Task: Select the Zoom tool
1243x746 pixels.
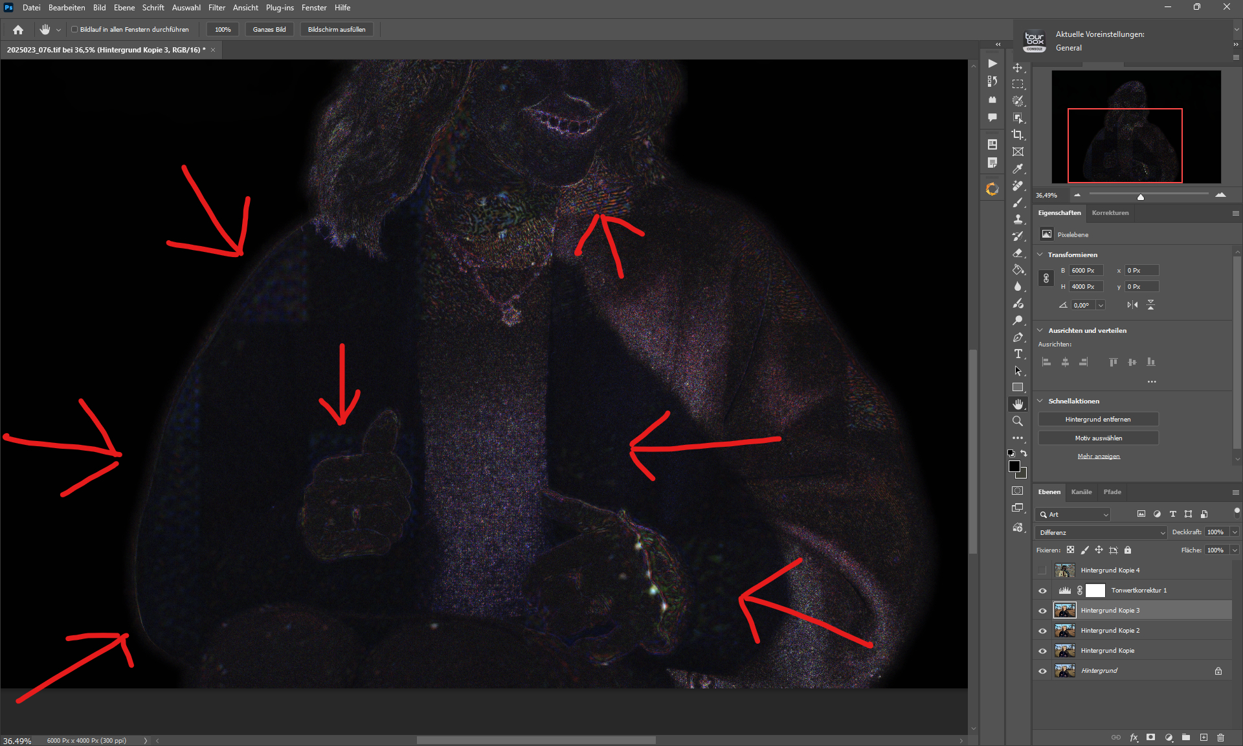Action: [x=1018, y=421]
